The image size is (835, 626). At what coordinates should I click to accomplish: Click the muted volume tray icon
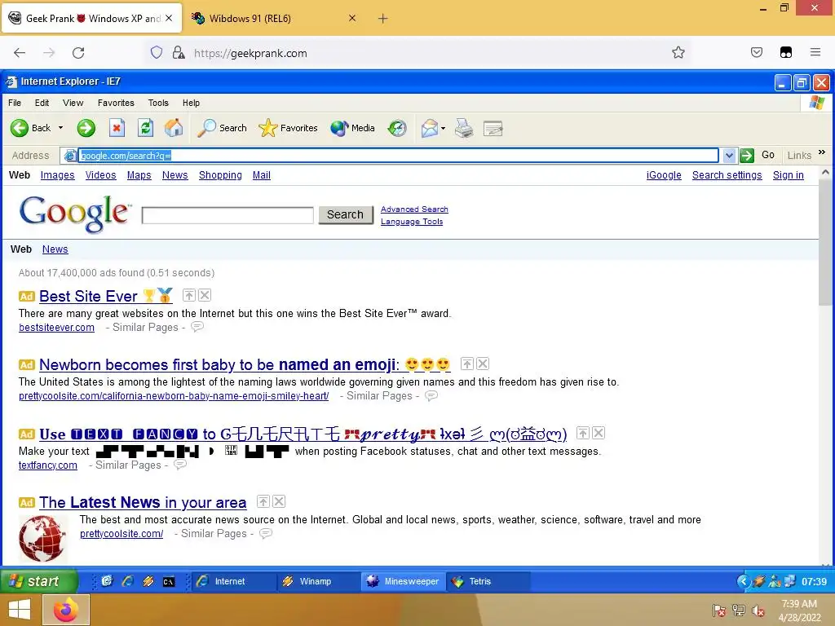point(758,611)
